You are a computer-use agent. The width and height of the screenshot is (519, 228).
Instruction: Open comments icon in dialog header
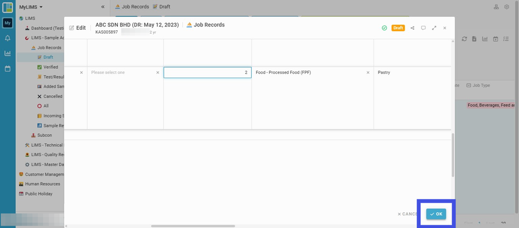click(423, 28)
